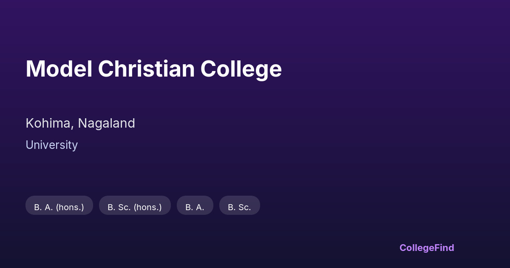This screenshot has height=268, width=510.
Task: Click the word "College" in the heading
Action: pos(241,69)
